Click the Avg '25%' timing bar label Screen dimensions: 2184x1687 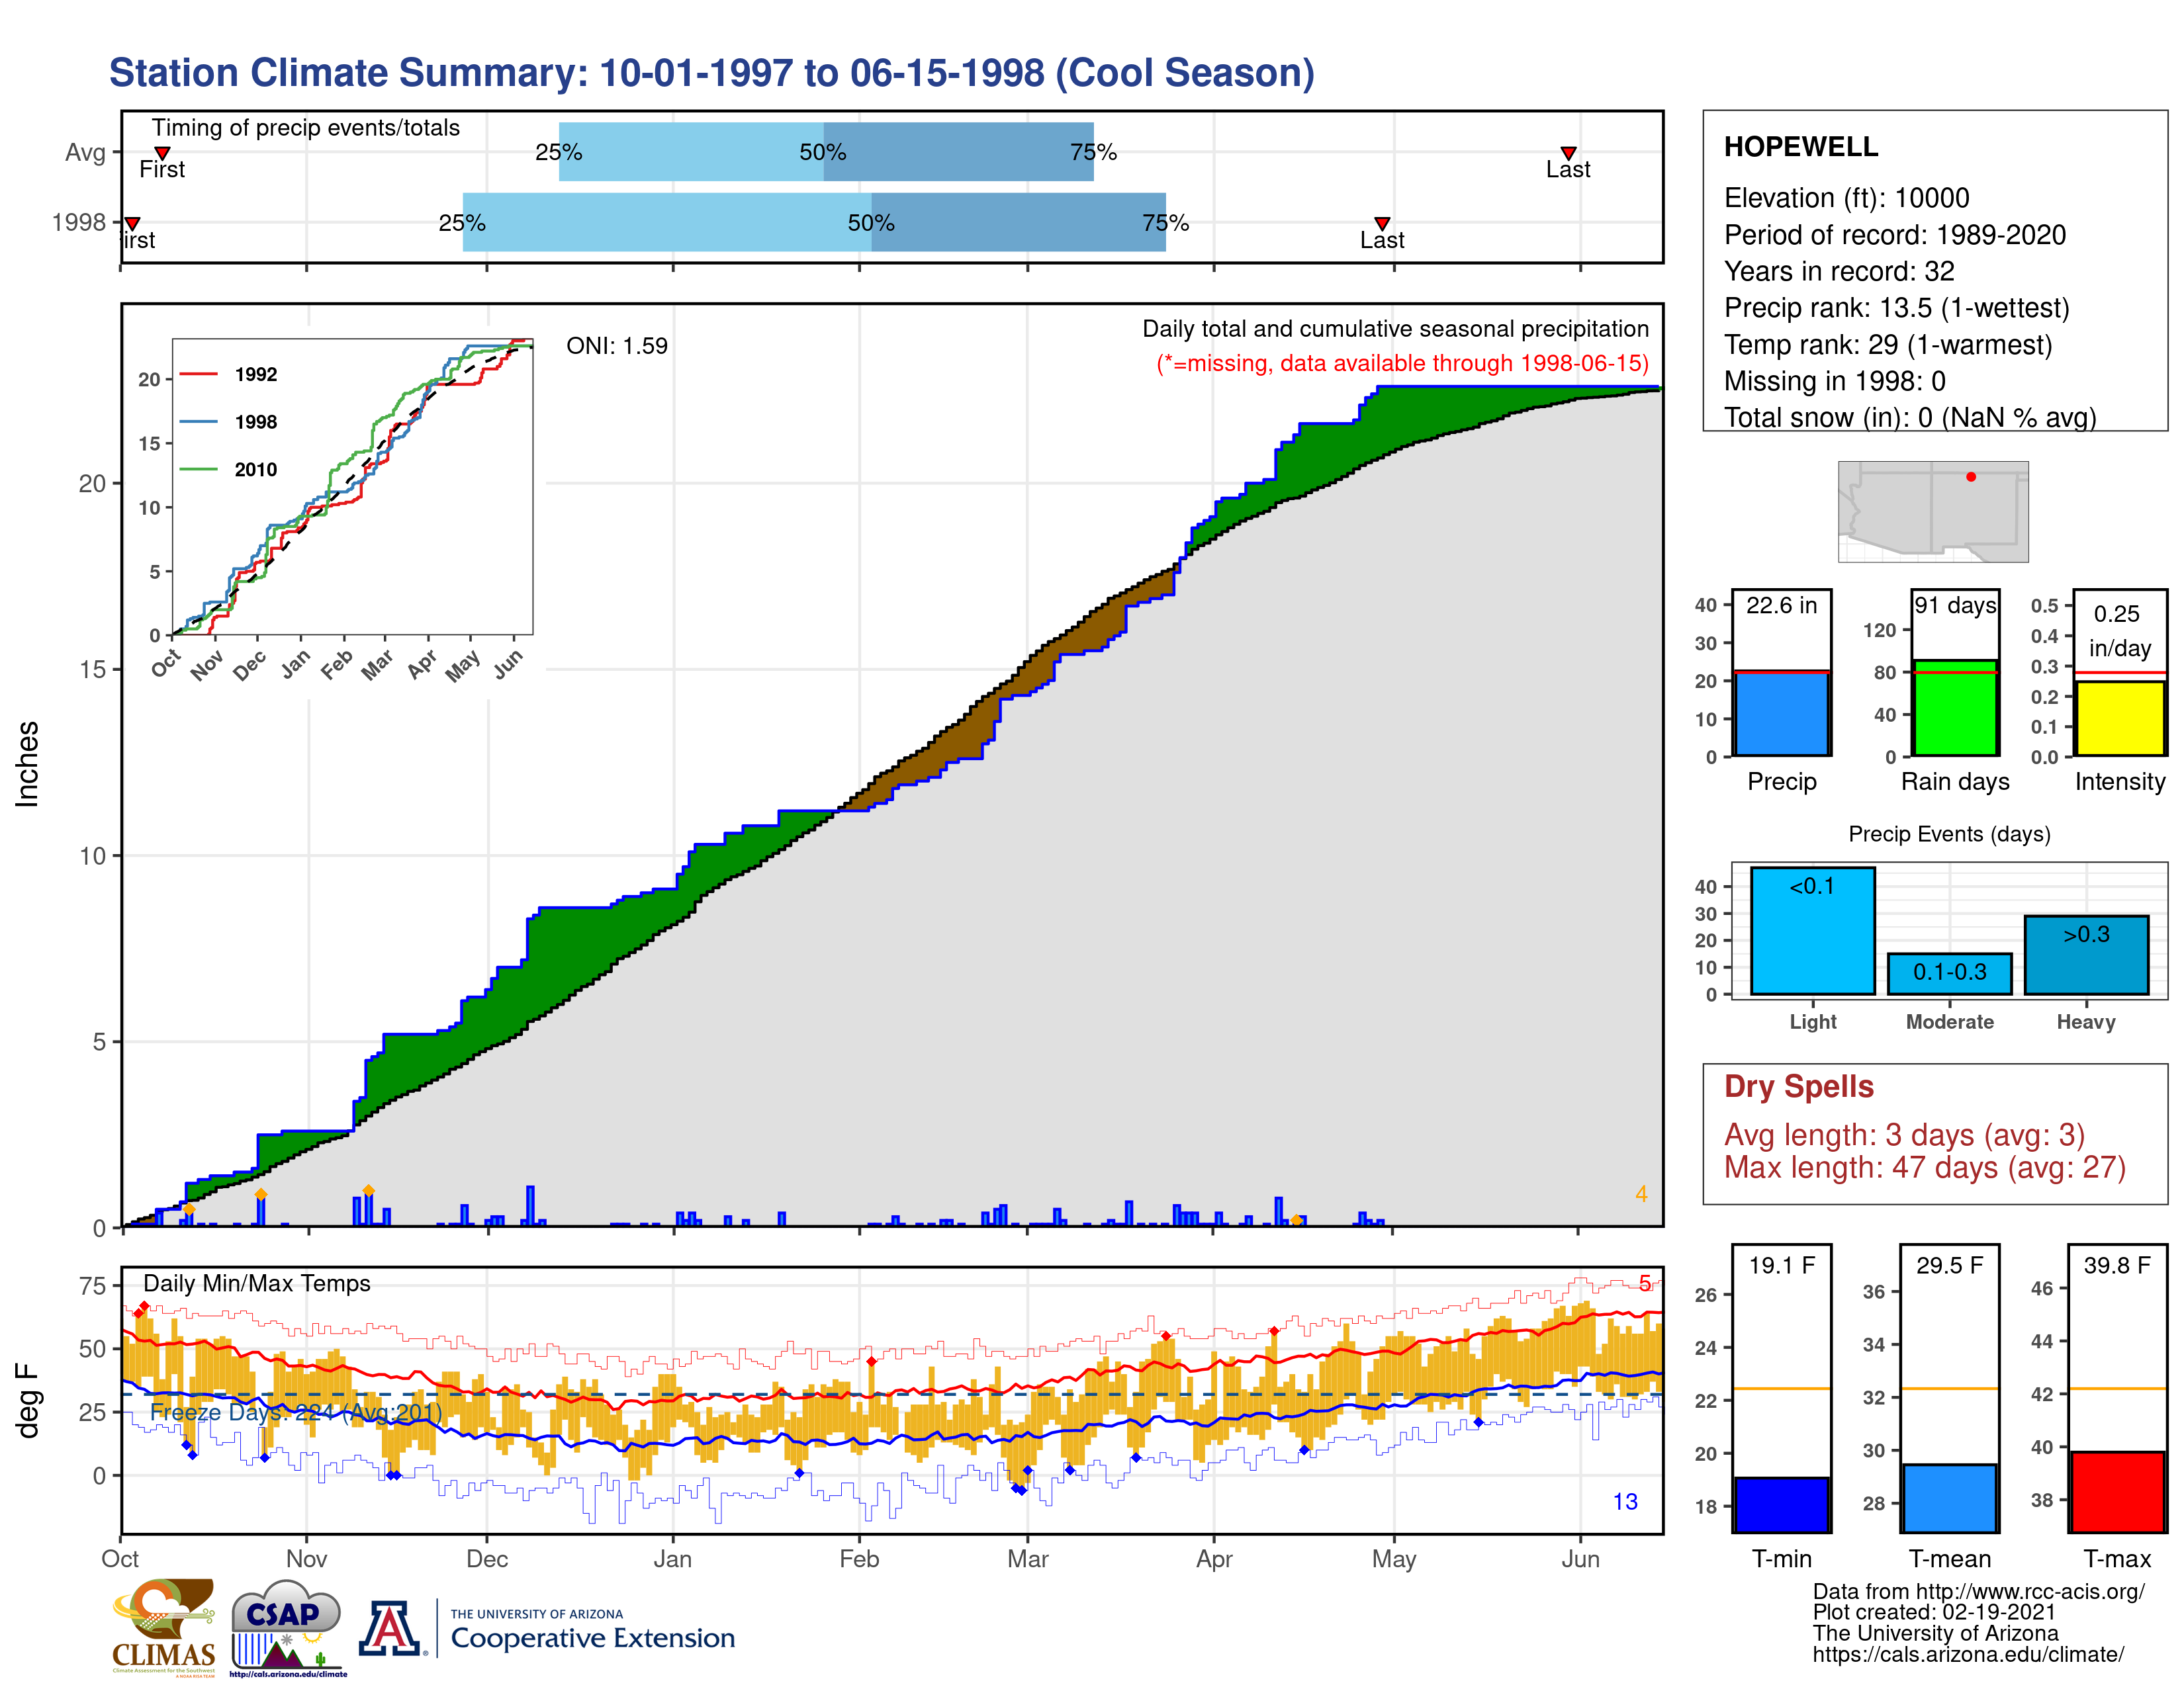[x=559, y=152]
